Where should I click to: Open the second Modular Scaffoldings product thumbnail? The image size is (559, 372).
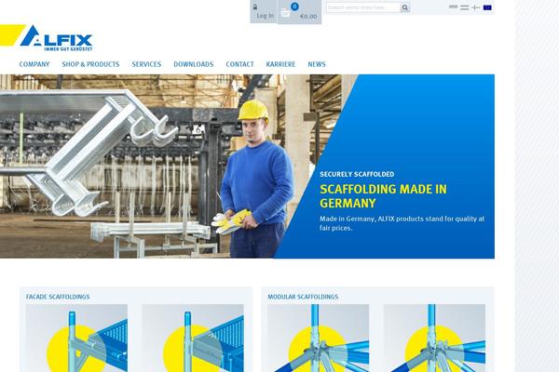434,338
